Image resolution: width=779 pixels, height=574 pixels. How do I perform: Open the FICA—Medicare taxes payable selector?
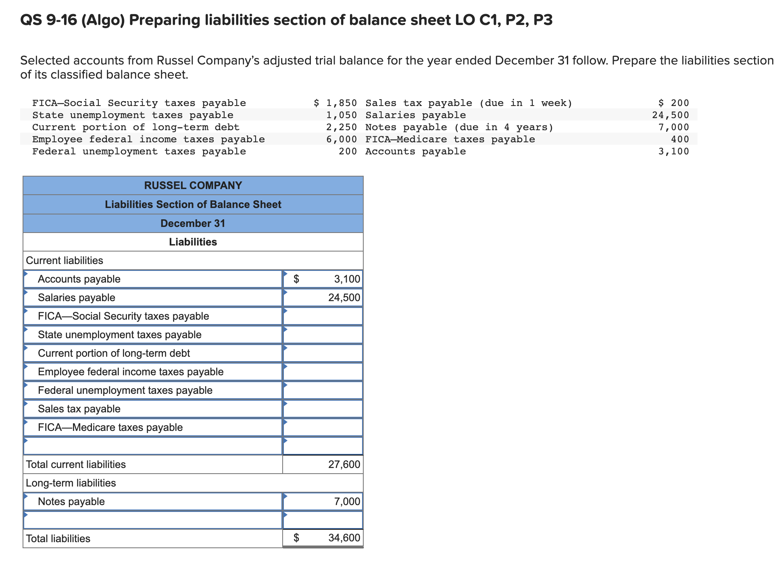click(x=153, y=427)
